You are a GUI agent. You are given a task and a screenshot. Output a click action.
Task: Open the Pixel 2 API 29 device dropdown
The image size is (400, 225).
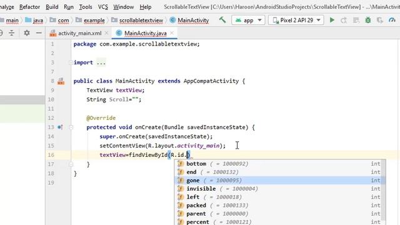296,20
